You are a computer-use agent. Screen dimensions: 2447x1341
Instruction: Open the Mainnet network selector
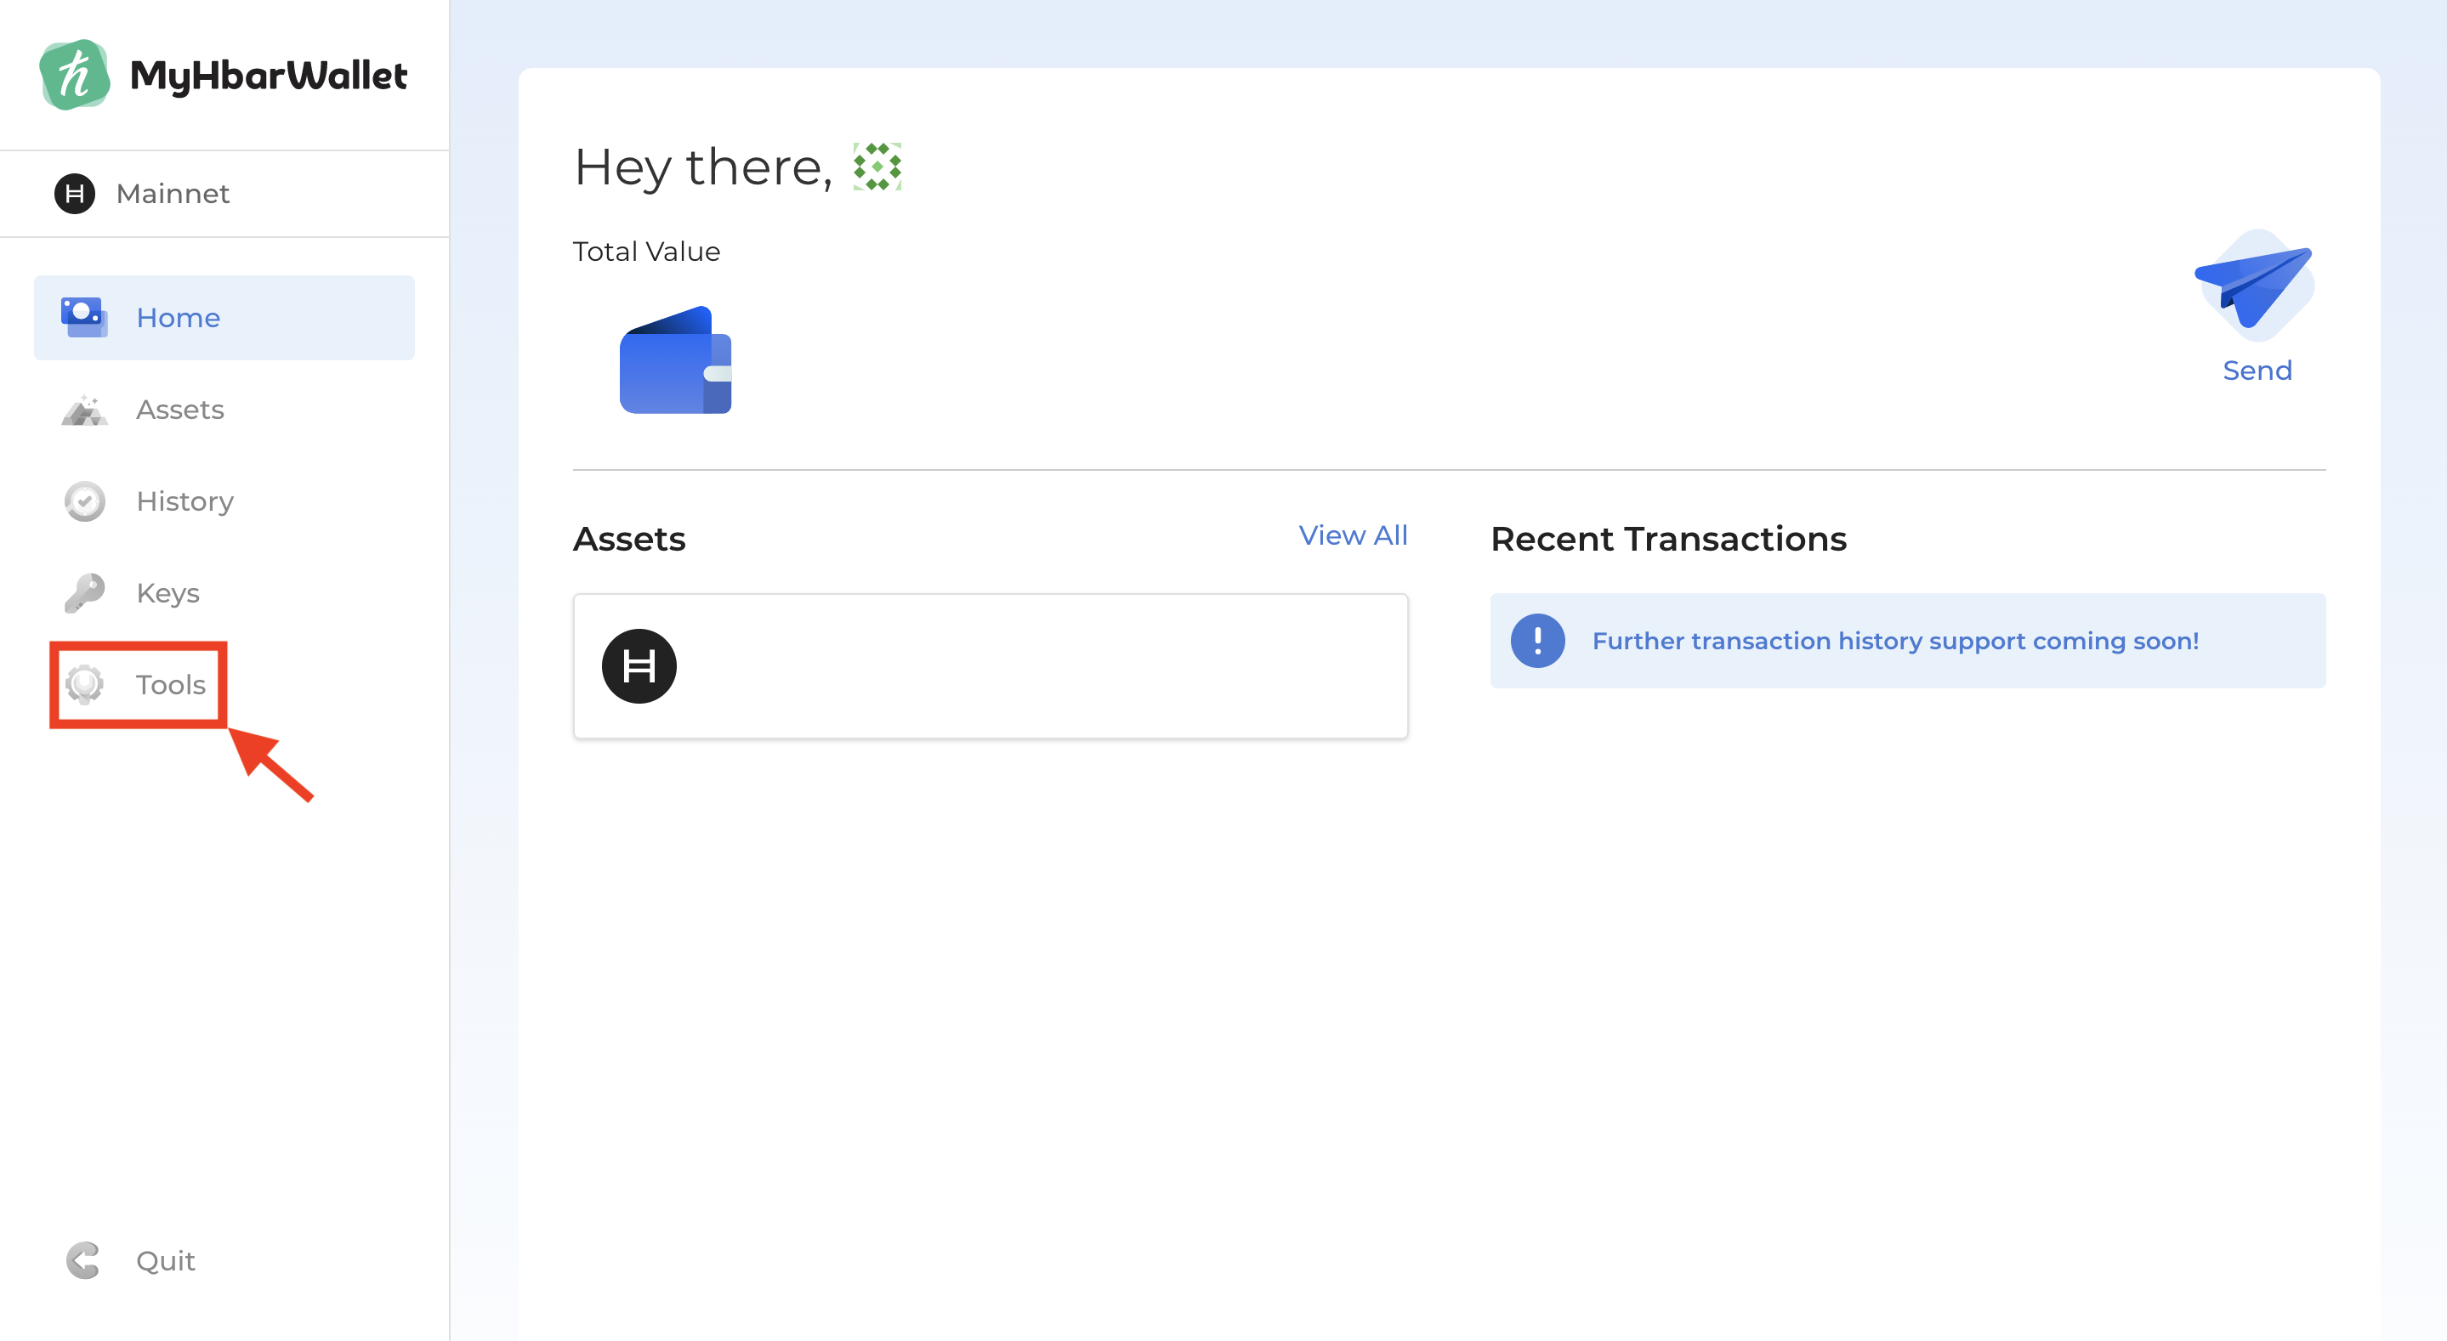coord(172,194)
